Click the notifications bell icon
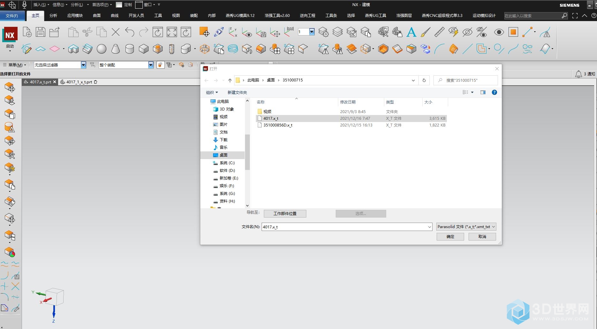 point(578,74)
